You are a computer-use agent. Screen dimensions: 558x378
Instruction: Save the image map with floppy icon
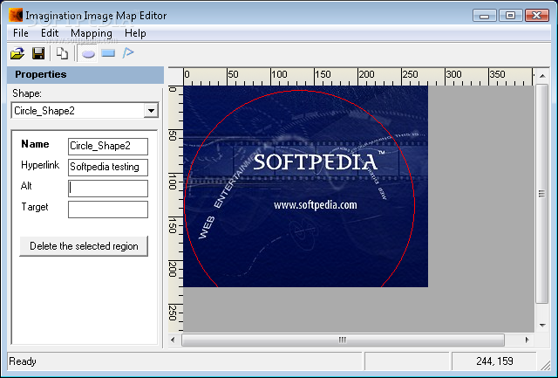(38, 53)
